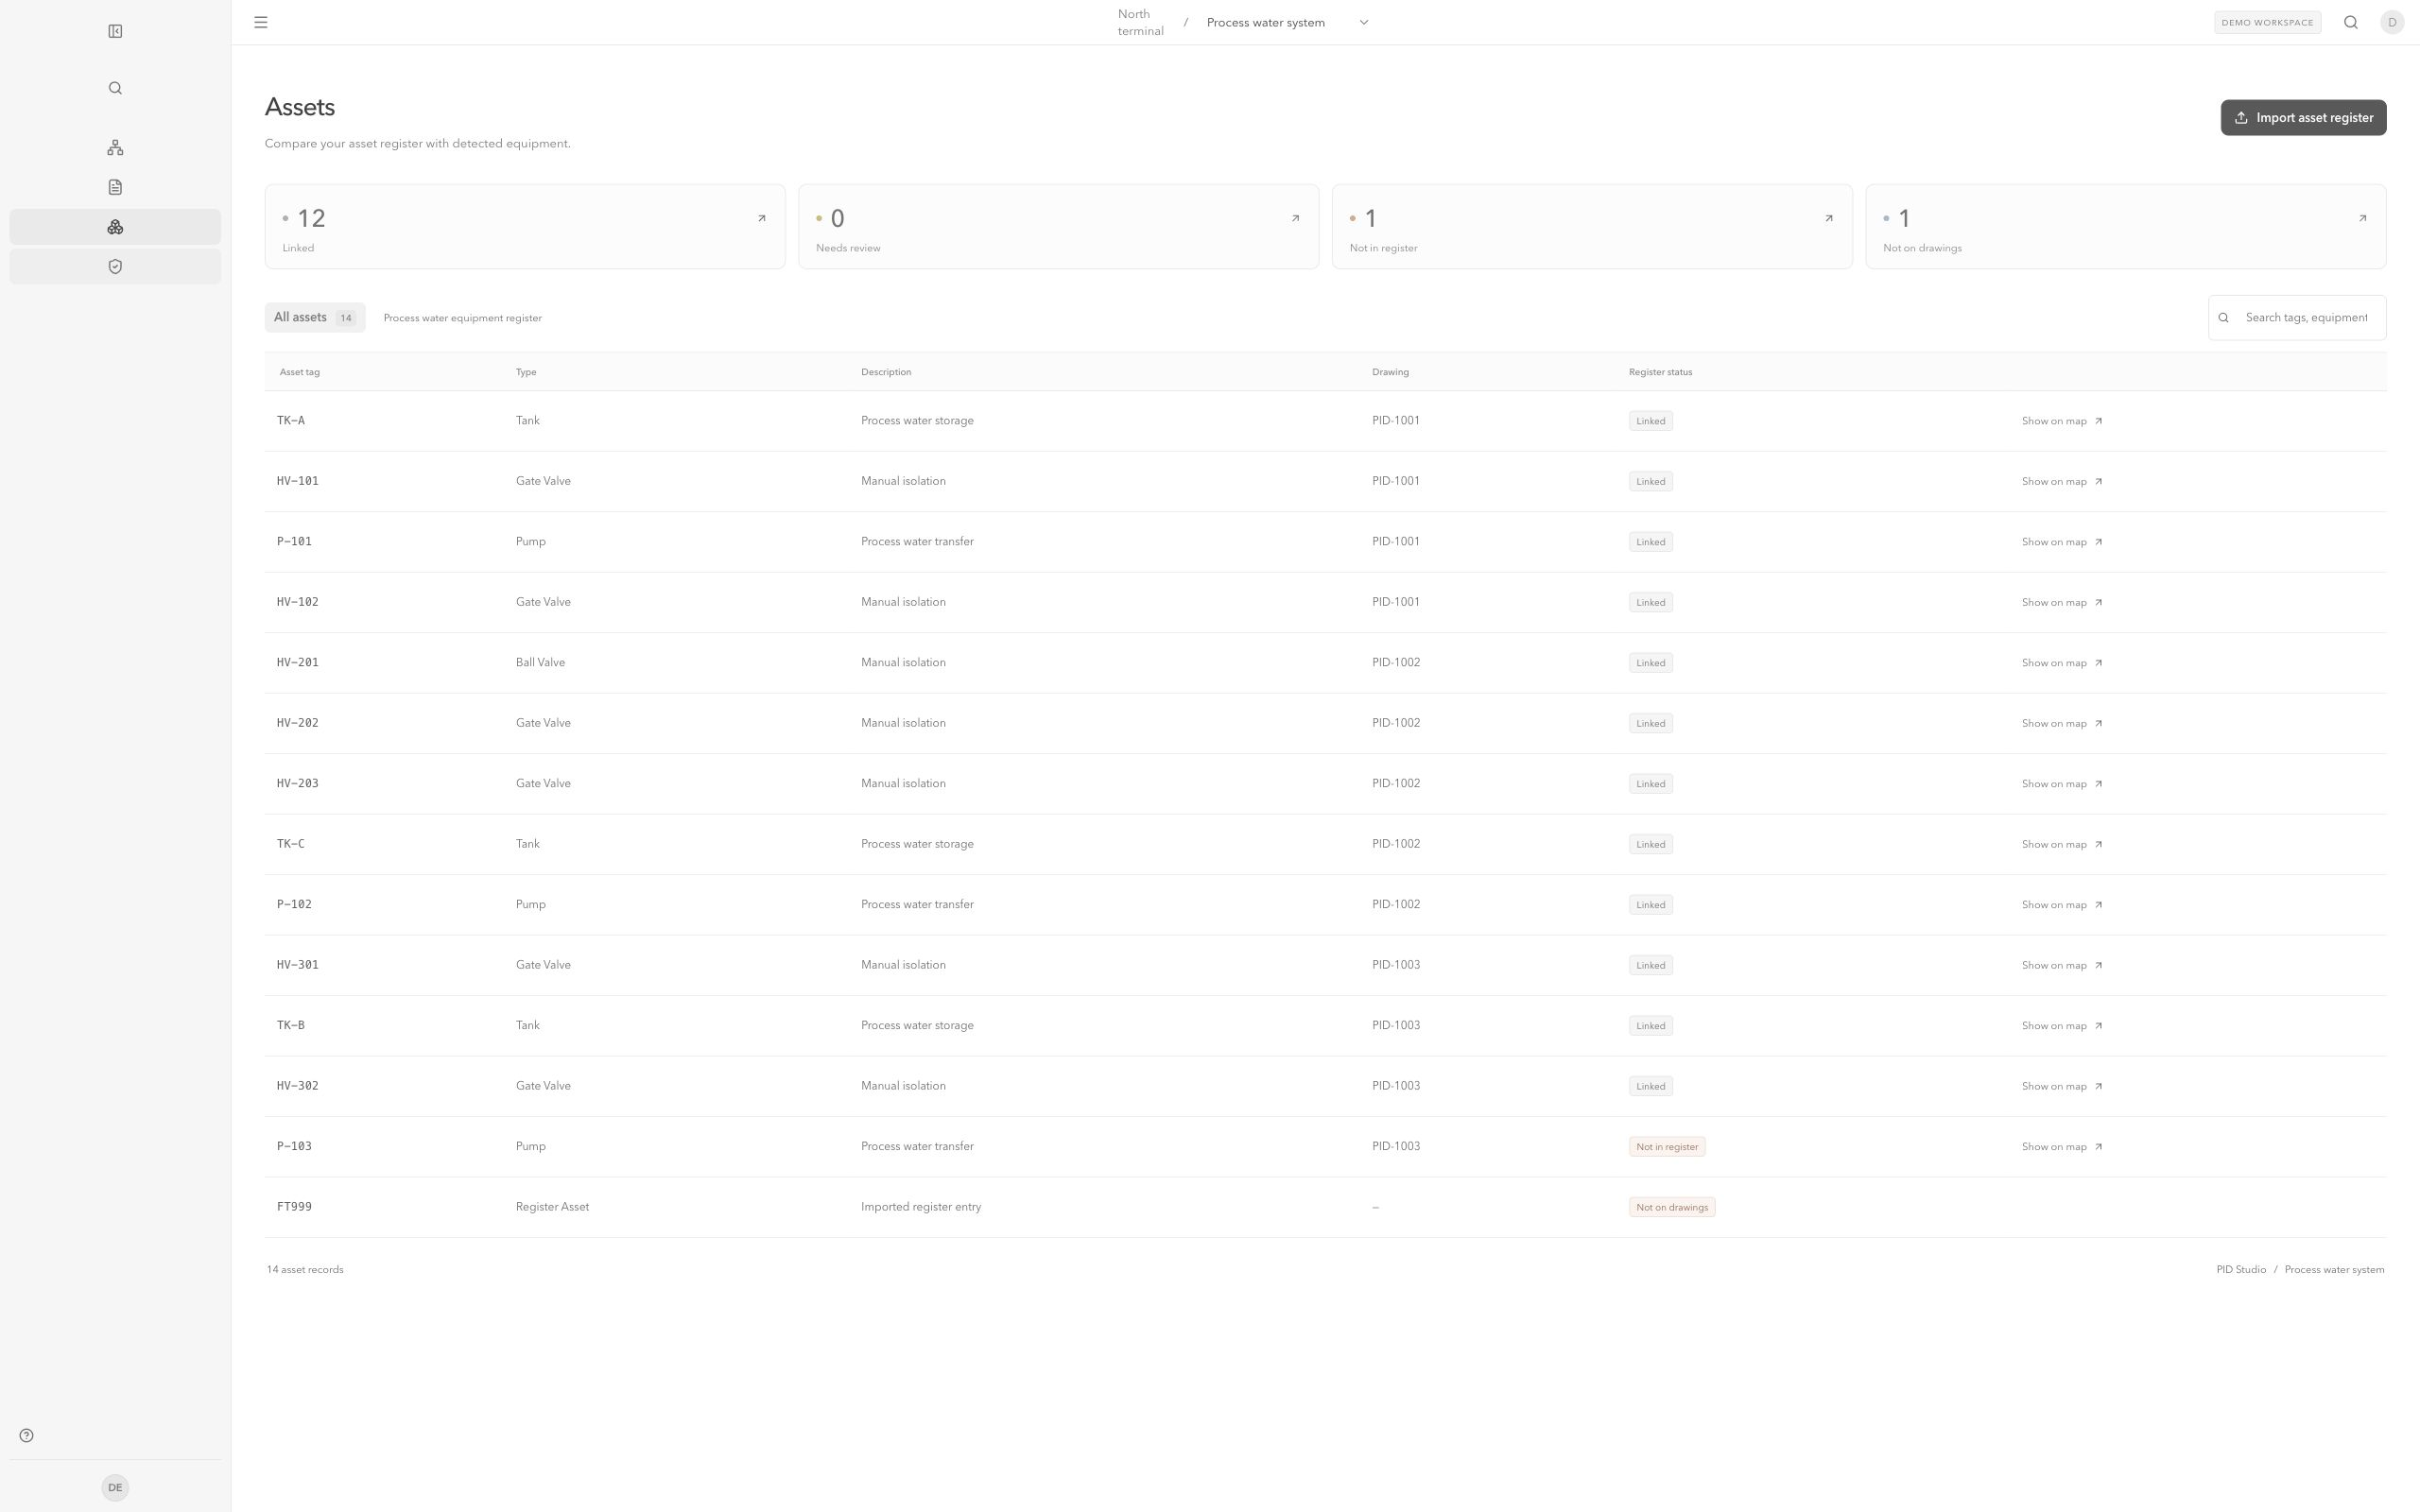Select the HV-301 asset tag
This screenshot has height=1512, width=2420.
point(298,965)
